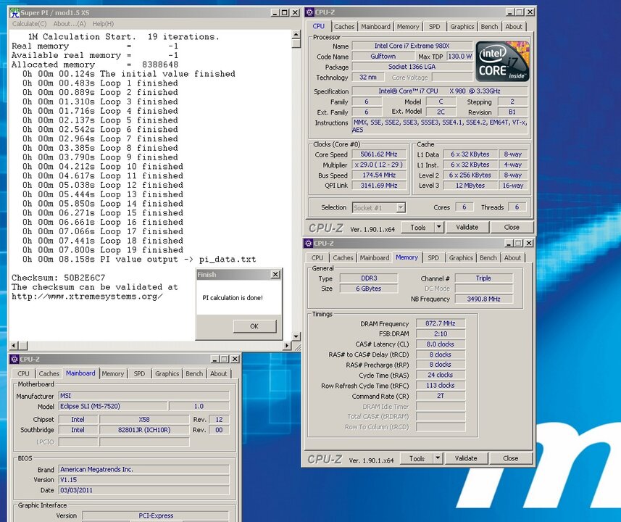Select CPU tab in the Mainboard window
This screenshot has width=621, height=522.
(23, 373)
